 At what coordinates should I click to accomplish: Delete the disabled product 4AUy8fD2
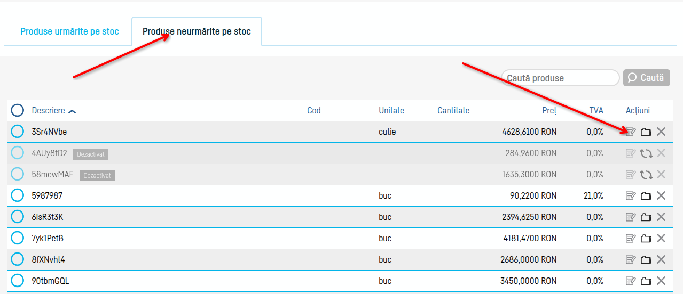tap(661, 153)
